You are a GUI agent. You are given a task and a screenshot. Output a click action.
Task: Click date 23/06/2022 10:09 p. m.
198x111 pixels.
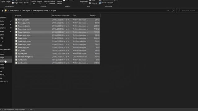pyautogui.click(x=61, y=54)
